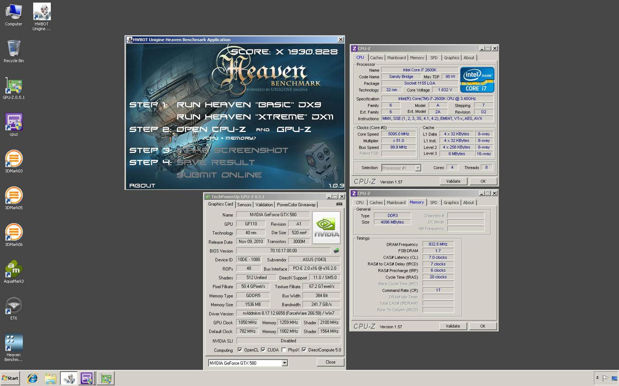Open Windows Explorer folder in taskbar
The image size is (619, 386).
50,378
